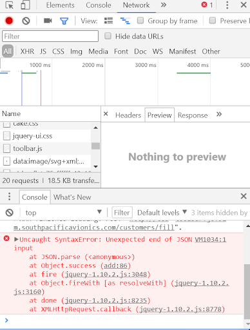This screenshot has height=330, width=250.
Task: Toggle the network filter funnel icon
Action: (x=64, y=21)
